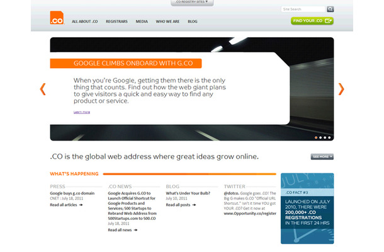This screenshot has width=384, height=252.
Task: Click the site search magnifier icon
Action: pyautogui.click(x=330, y=9)
